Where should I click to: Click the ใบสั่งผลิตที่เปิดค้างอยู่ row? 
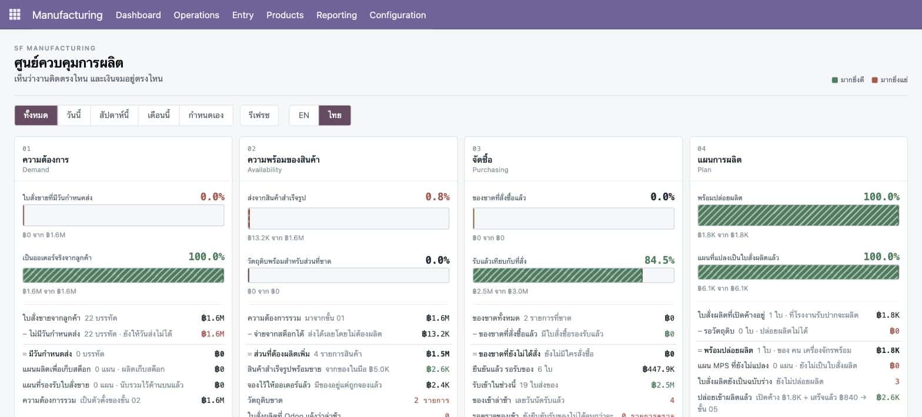click(799, 315)
